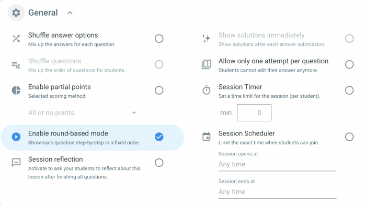Enable Shuffle answer options toggle
This screenshot has width=366, height=204.
[159, 39]
